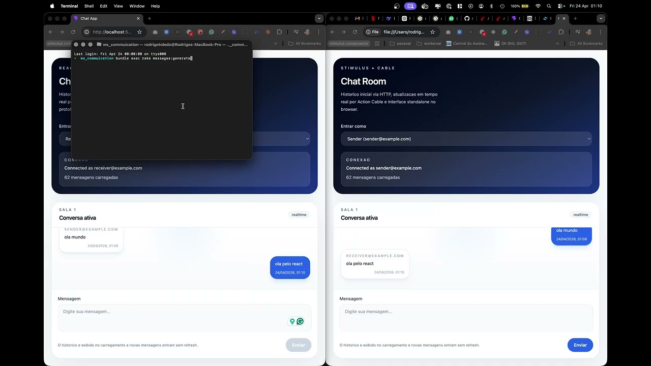The width and height of the screenshot is (651, 366).
Task: Open the Sender user dropdown in right chat
Action: pyautogui.click(x=466, y=139)
